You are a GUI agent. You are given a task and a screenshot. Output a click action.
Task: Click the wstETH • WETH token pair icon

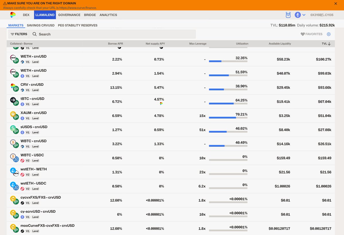(x=14, y=172)
